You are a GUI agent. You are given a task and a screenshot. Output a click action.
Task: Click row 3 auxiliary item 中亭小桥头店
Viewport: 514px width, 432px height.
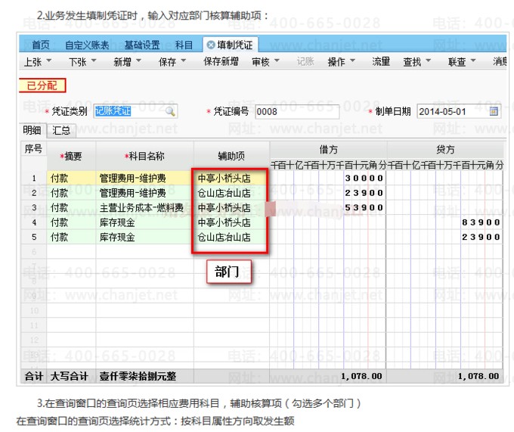[x=231, y=207]
